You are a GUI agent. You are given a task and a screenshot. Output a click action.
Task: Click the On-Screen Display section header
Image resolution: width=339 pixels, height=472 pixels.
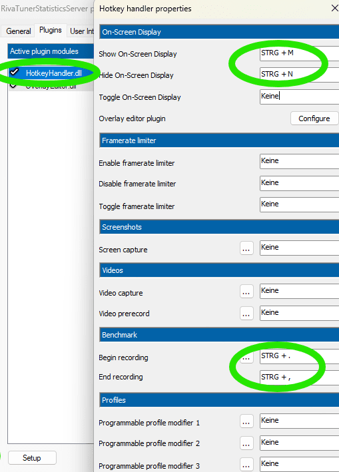point(219,32)
